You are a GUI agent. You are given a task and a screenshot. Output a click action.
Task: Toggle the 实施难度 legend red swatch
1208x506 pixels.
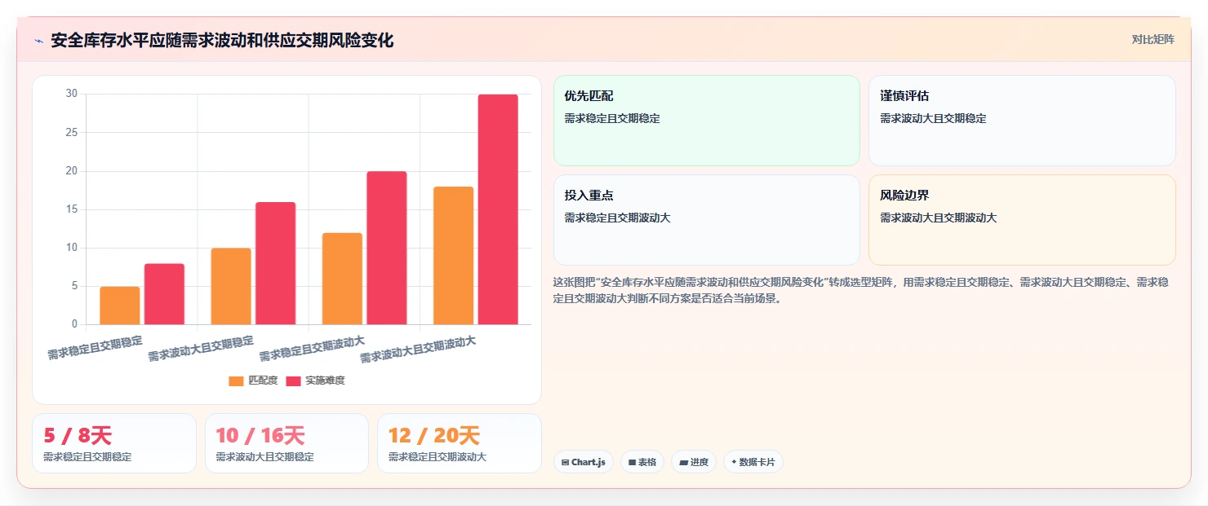(x=293, y=381)
